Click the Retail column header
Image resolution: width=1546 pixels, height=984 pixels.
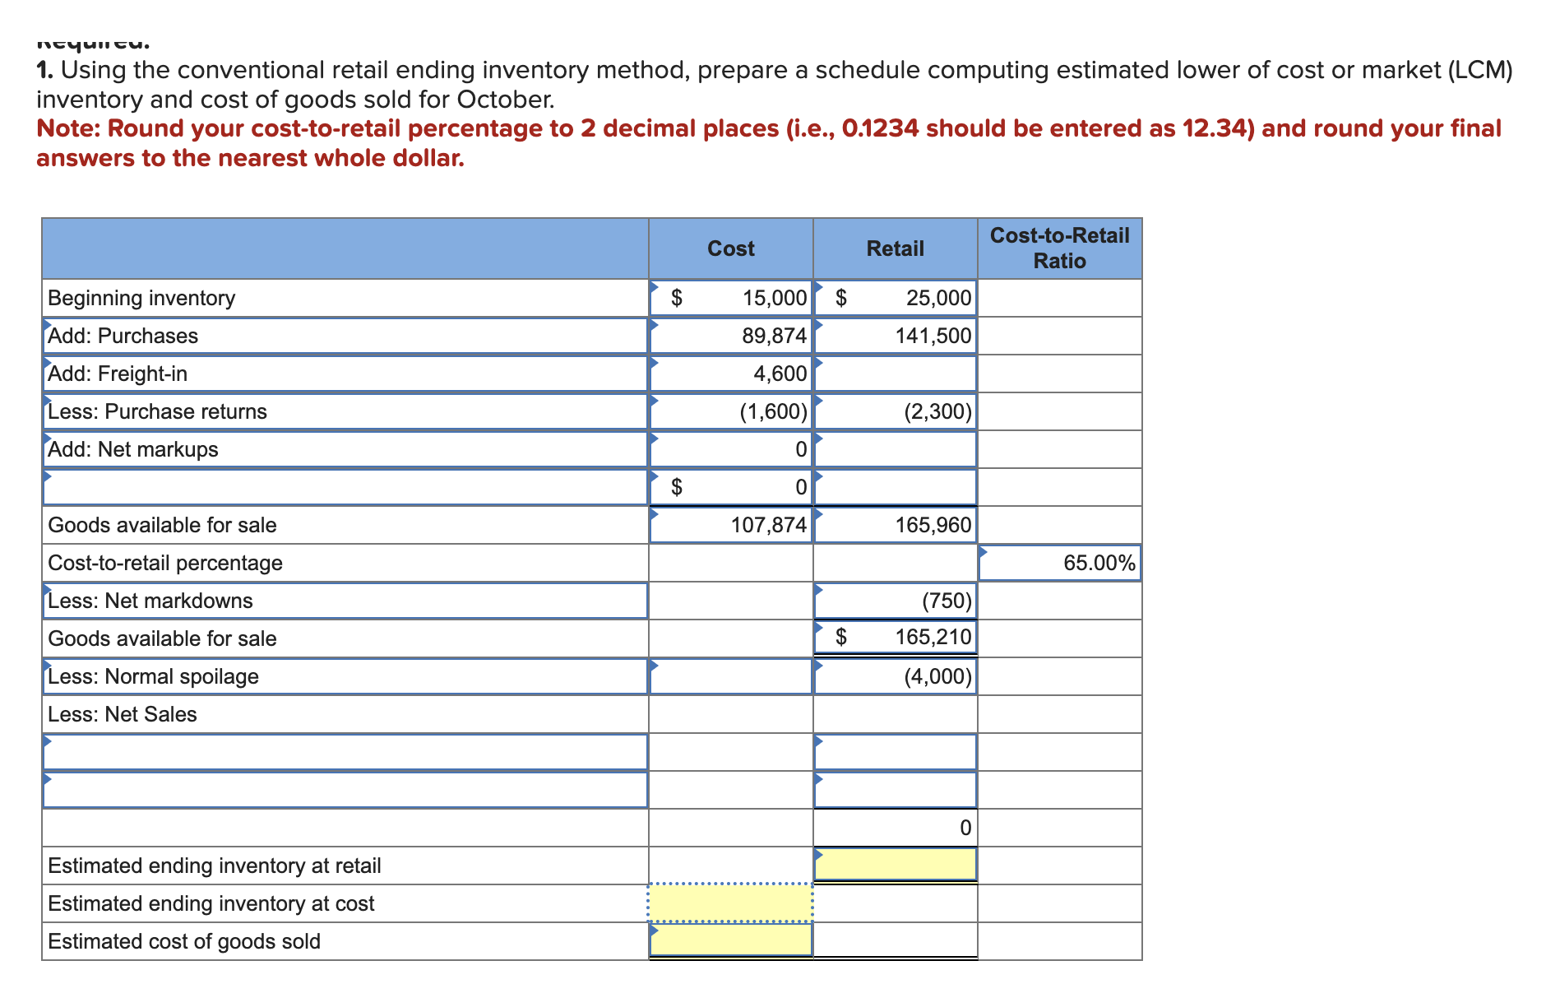[895, 248]
